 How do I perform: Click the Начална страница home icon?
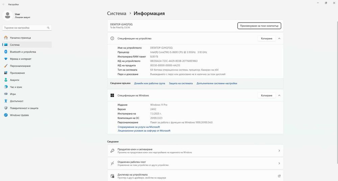6,38
